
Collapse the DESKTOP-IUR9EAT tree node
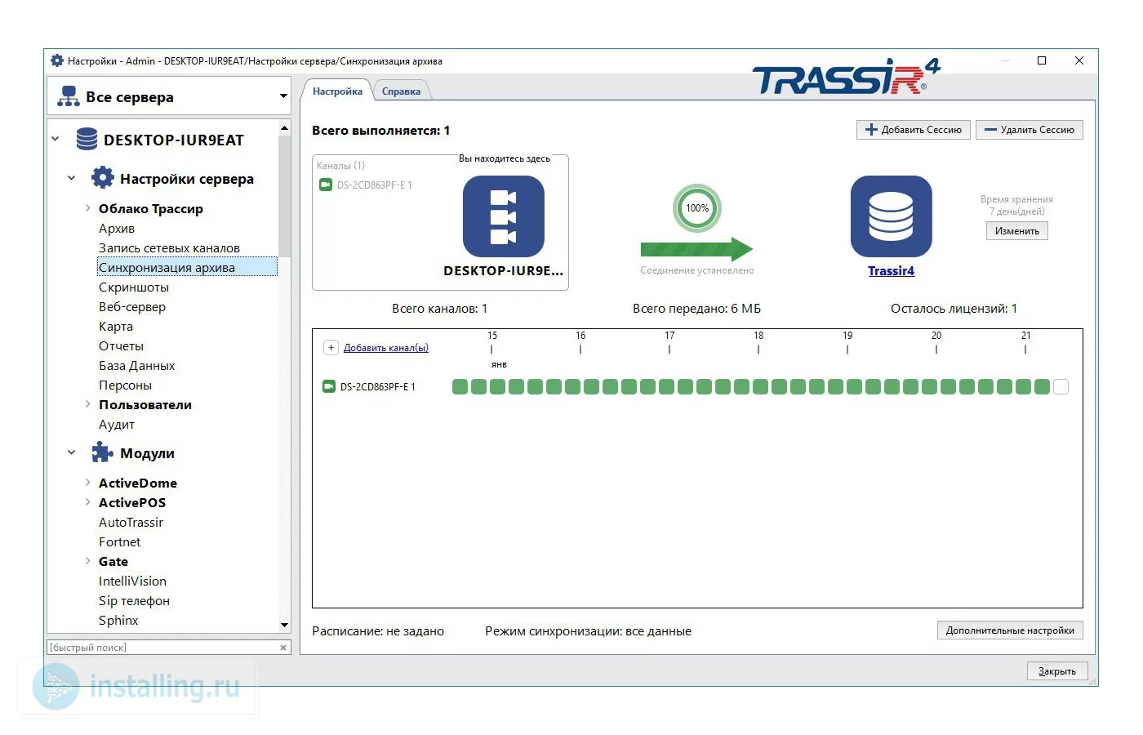(x=56, y=139)
